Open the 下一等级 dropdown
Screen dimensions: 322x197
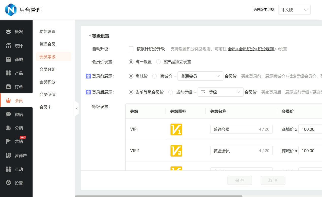(220, 92)
